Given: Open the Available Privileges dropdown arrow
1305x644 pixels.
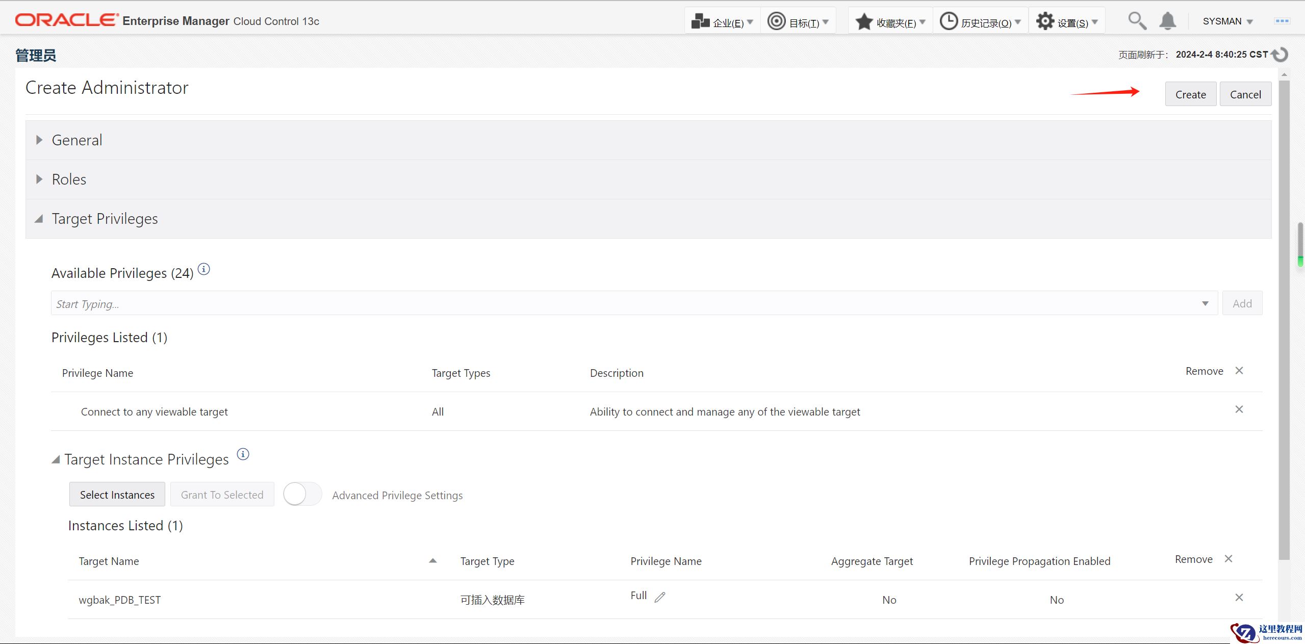Looking at the screenshot, I should tap(1205, 304).
